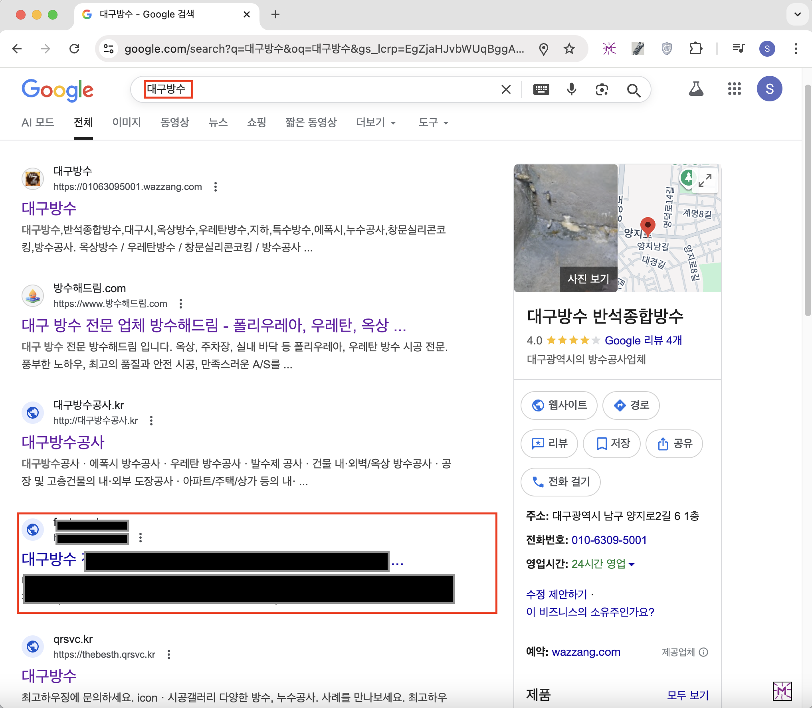Expand the map with fullscreen arrows
Image resolution: width=812 pixels, height=708 pixels.
coord(705,180)
